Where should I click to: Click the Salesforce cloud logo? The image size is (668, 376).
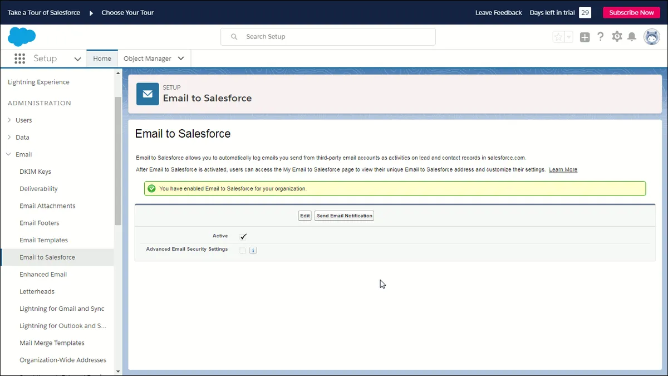pos(22,37)
